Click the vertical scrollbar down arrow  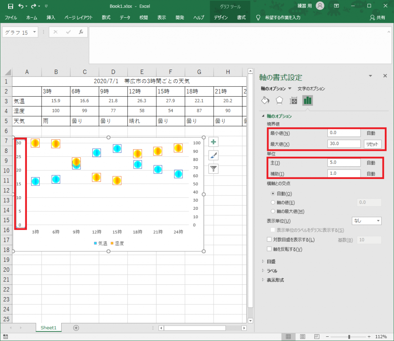click(250, 320)
